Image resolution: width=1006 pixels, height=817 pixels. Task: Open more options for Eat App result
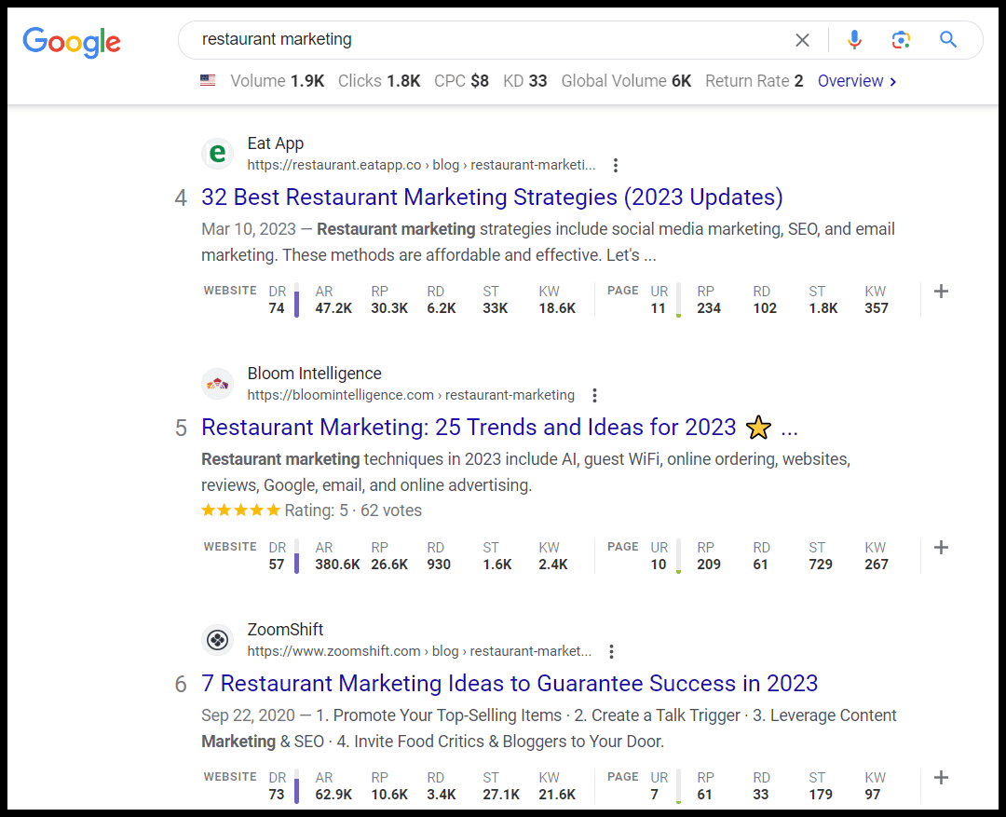pos(616,165)
